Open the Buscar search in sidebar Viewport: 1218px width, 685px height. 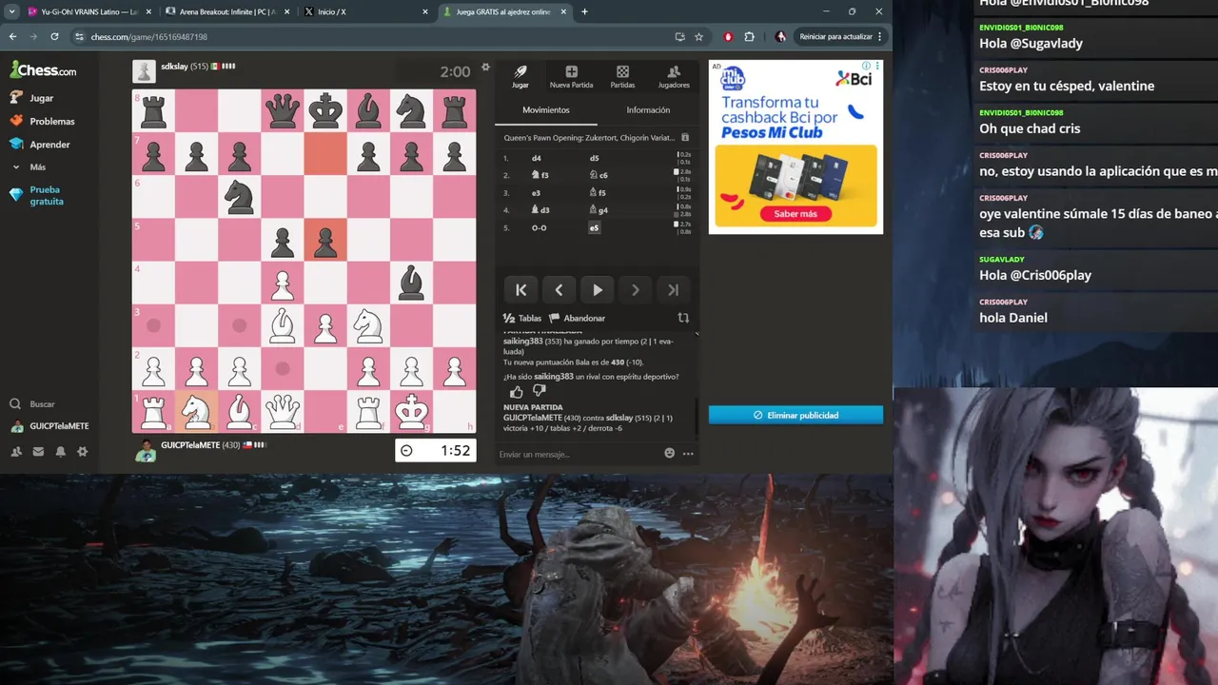(x=33, y=404)
